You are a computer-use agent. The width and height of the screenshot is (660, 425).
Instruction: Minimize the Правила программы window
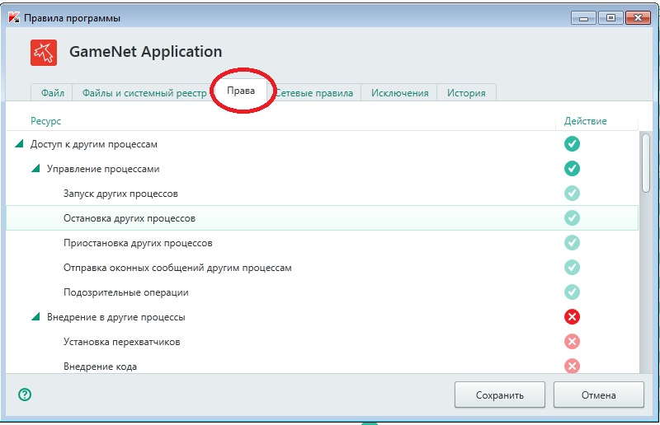pyautogui.click(x=583, y=18)
